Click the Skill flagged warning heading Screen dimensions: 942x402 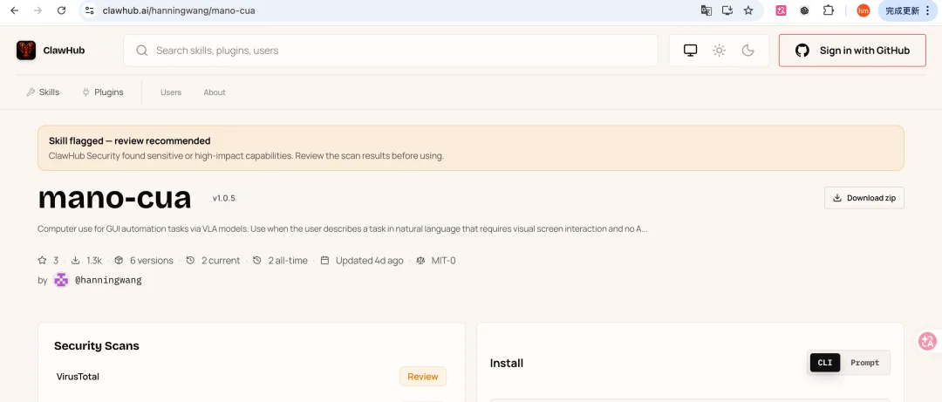click(130, 140)
